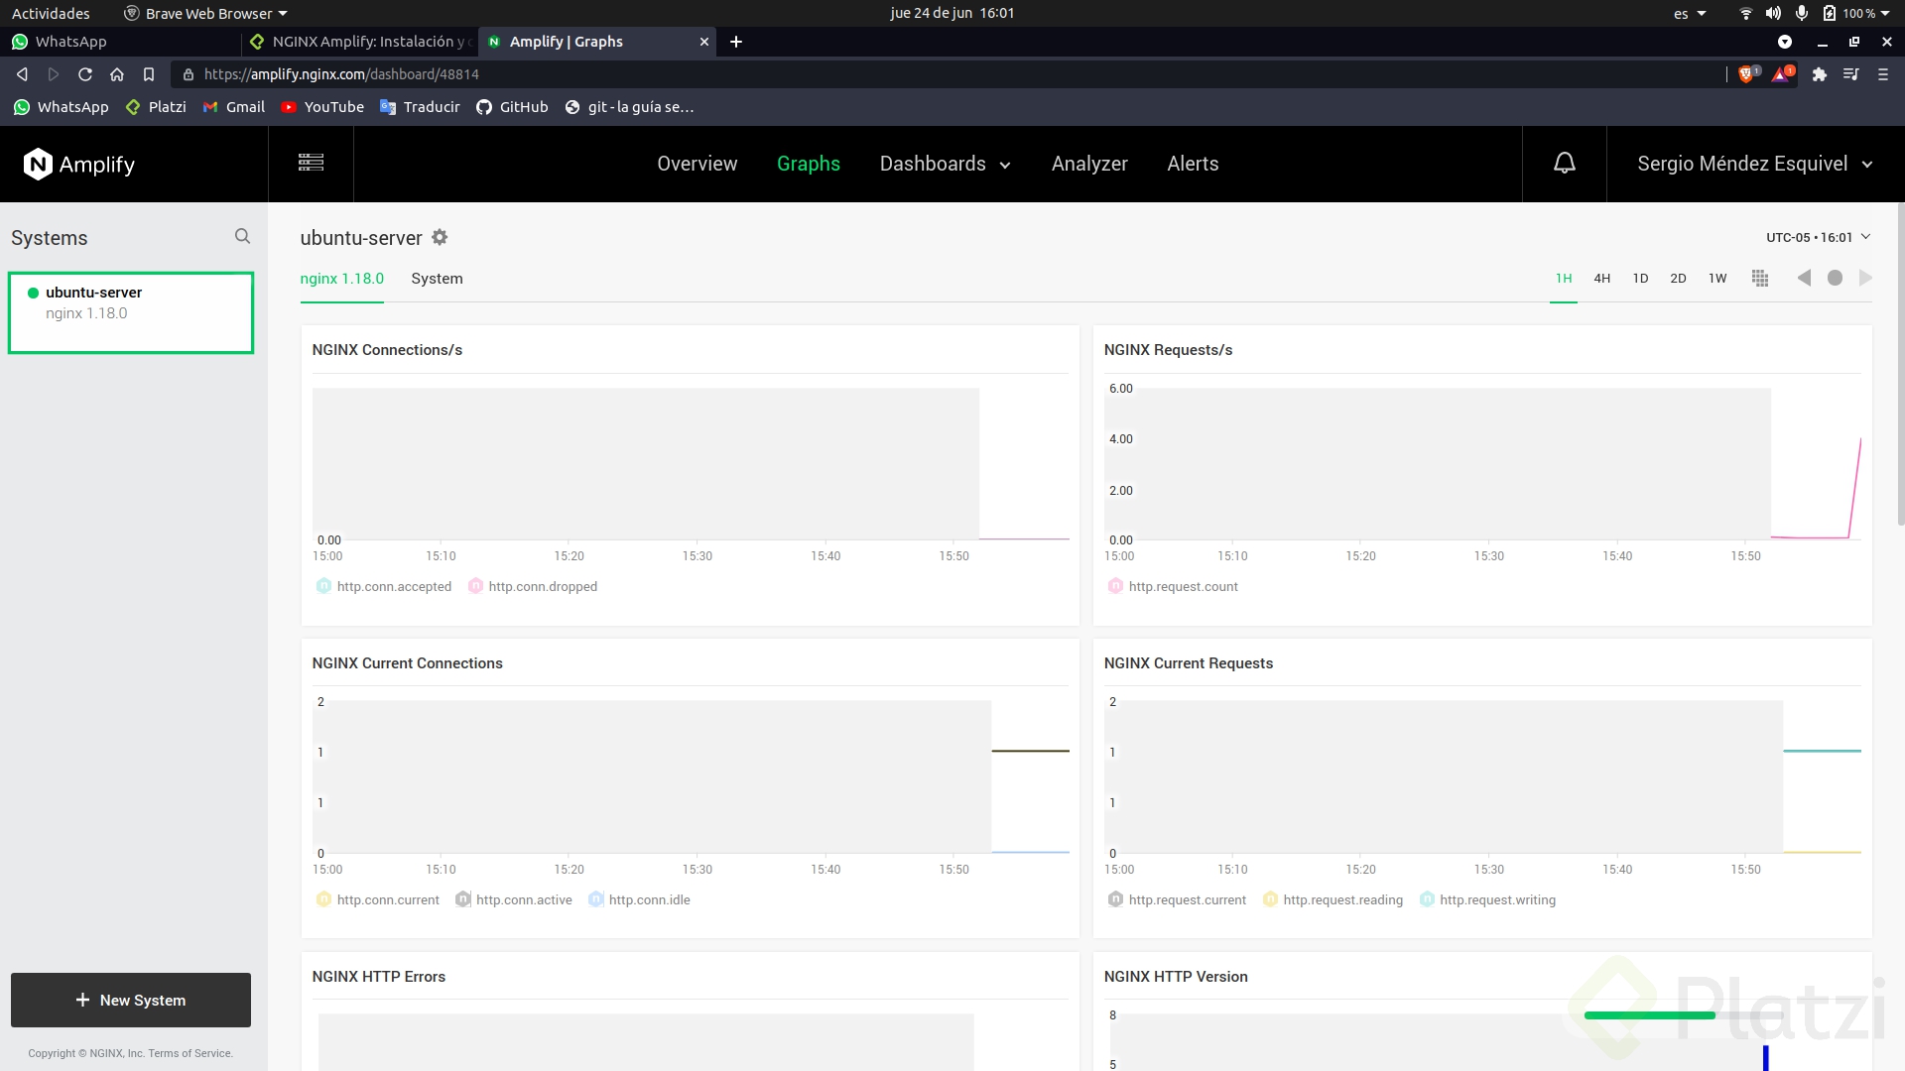Open the Platzi bookmark
This screenshot has width=1905, height=1071.
click(x=156, y=107)
